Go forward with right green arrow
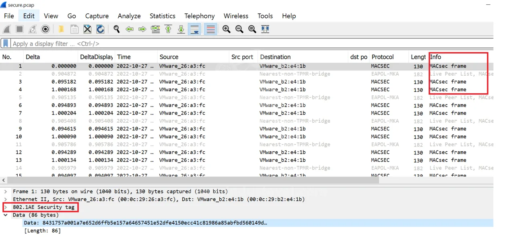 tap(142, 29)
